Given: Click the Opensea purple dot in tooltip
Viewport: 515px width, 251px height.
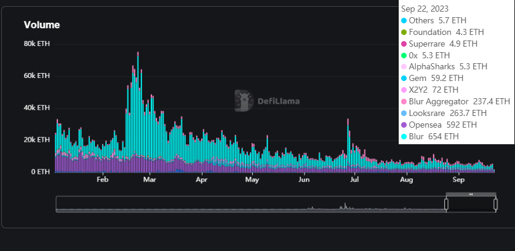Looking at the screenshot, I should click(404, 125).
